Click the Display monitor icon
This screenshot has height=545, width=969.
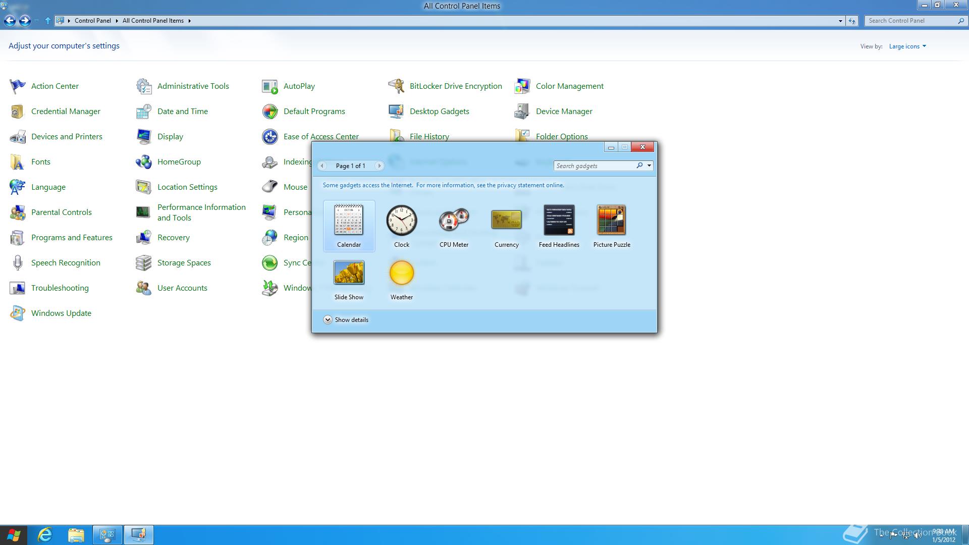point(144,137)
